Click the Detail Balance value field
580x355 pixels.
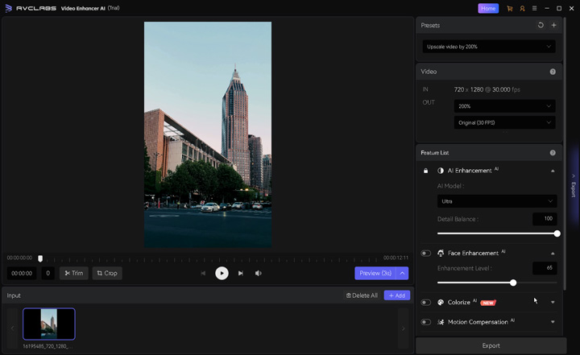click(x=545, y=218)
